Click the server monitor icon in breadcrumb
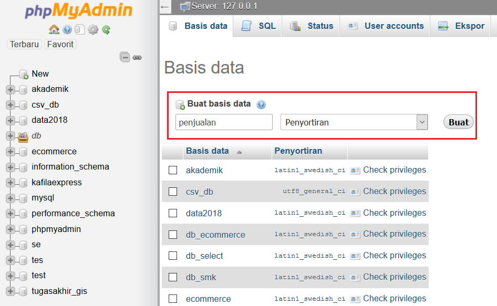Image resolution: width=497 pixels, height=306 pixels. [185, 6]
